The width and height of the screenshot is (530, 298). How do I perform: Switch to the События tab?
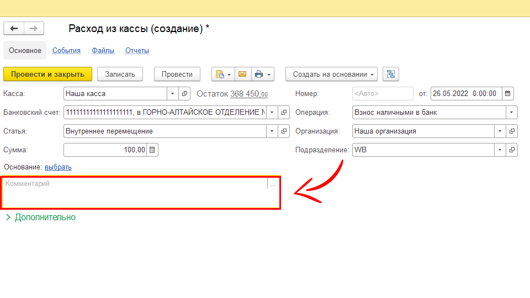pos(66,51)
